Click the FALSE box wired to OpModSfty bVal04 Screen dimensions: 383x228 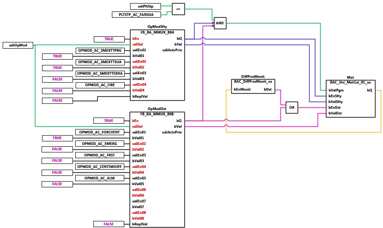click(x=57, y=91)
